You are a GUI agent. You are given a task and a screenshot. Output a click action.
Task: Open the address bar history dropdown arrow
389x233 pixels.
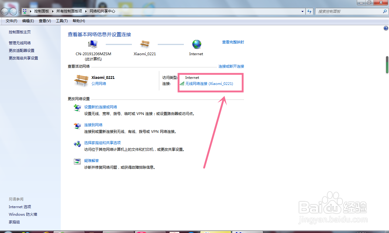302,11
